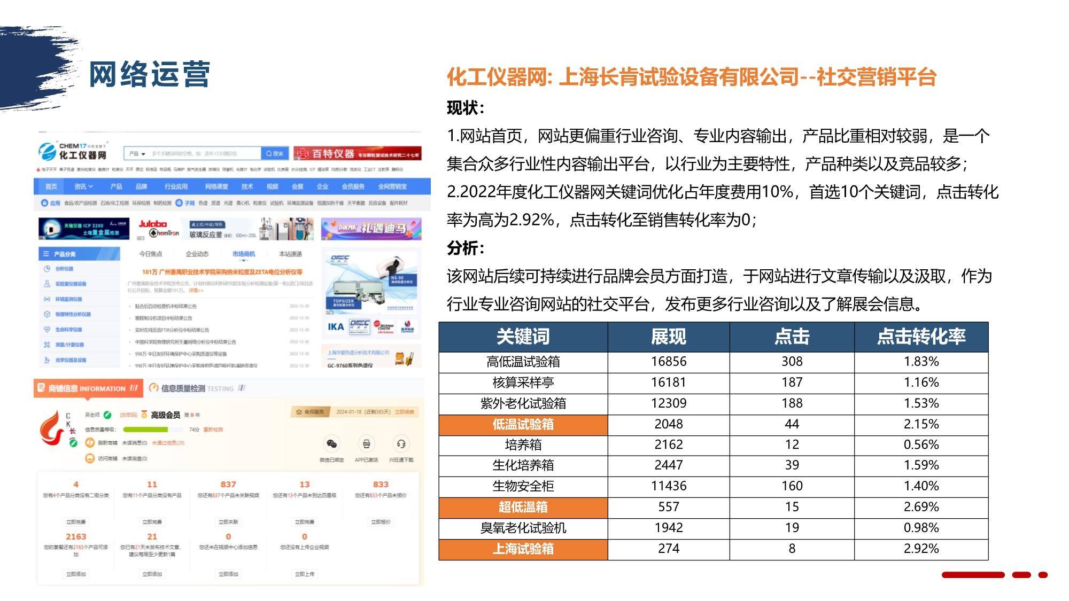The width and height of the screenshot is (1069, 601).
Task: Open 会员服务 in the navigation bar
Action: [x=353, y=186]
